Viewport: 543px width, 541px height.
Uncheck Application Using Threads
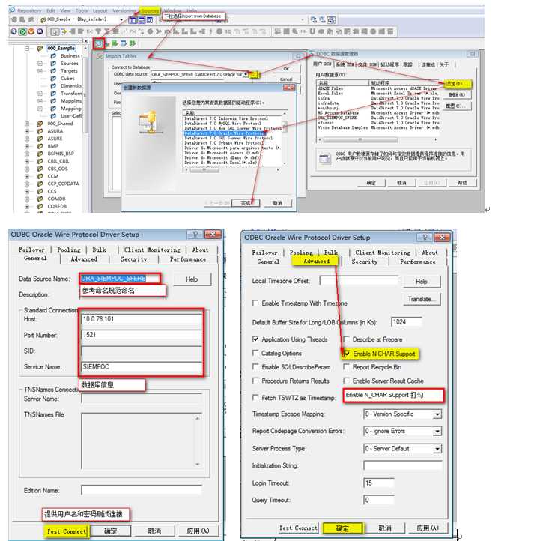[x=255, y=339]
